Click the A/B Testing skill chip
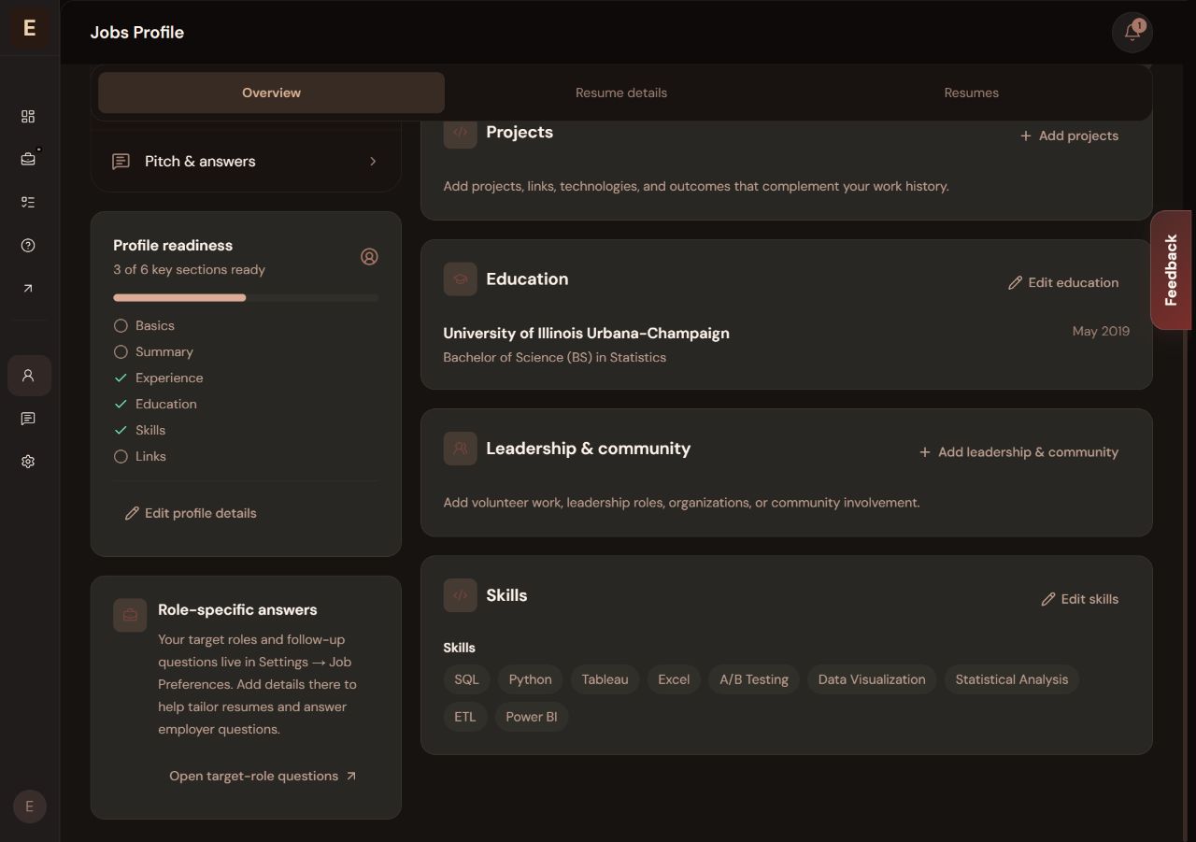This screenshot has width=1196, height=842. tap(754, 679)
